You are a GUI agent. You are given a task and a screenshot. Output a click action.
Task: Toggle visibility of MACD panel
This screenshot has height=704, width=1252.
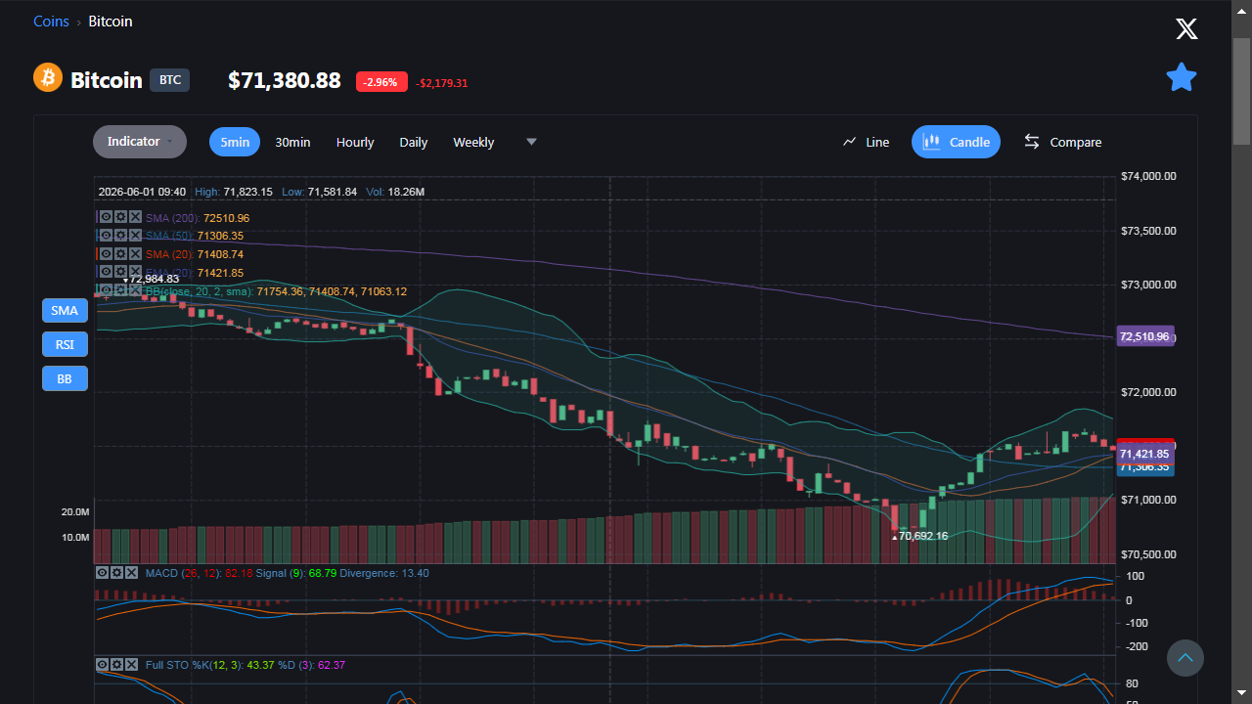pyautogui.click(x=102, y=573)
